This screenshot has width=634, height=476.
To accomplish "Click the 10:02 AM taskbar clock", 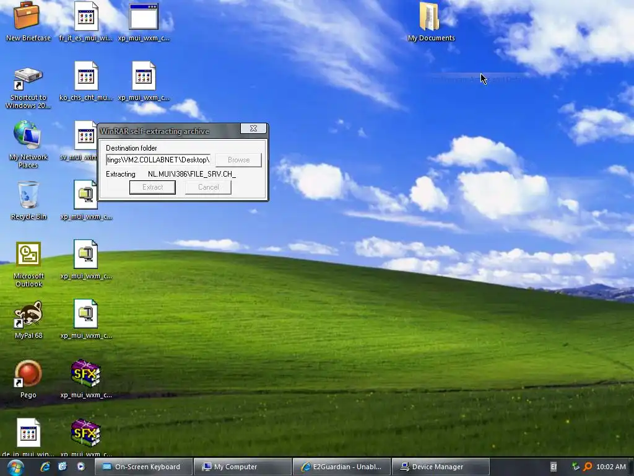I will tap(610, 467).
